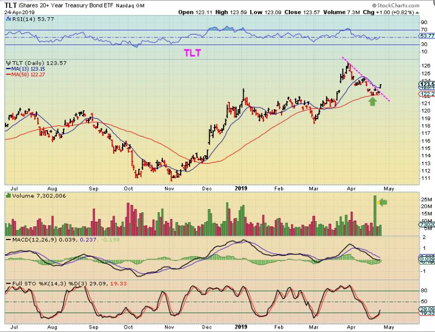Click the 'Oct' label on bottom time axis
The image size is (435, 332).
pyautogui.click(x=128, y=327)
